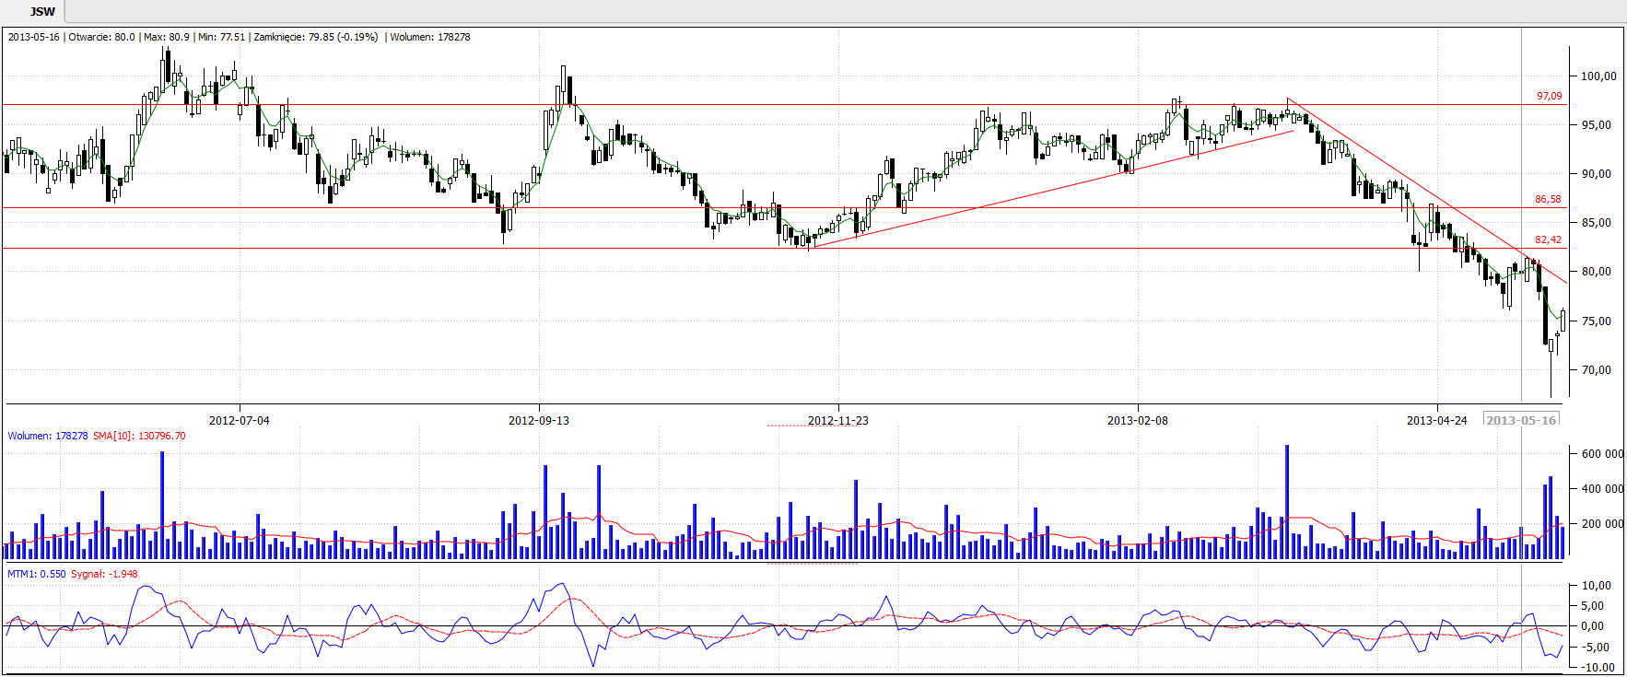
Task: Click the Wolumen: 178278 indicator label
Action: [x=48, y=436]
